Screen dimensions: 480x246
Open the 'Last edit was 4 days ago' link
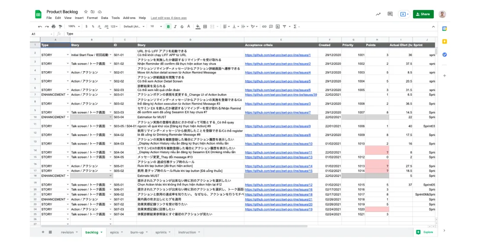click(169, 18)
